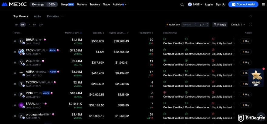
Task: Favorite BHUP with its star
Action: pos(15,41)
